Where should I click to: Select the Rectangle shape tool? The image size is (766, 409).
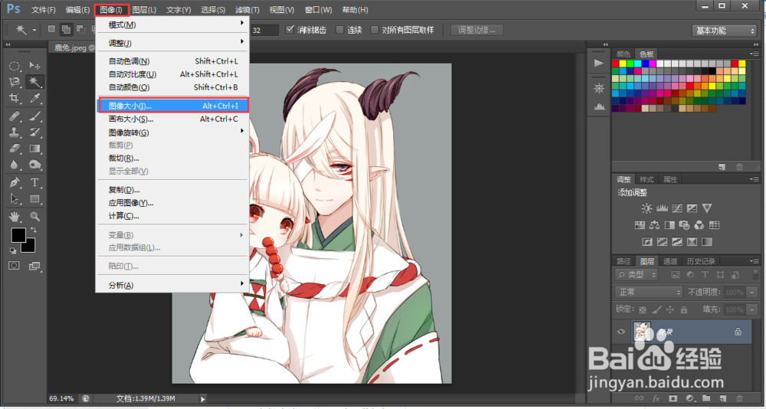(x=34, y=199)
